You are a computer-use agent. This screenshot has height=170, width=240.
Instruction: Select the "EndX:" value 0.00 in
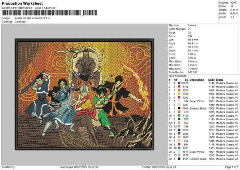pyautogui.click(x=192, y=54)
